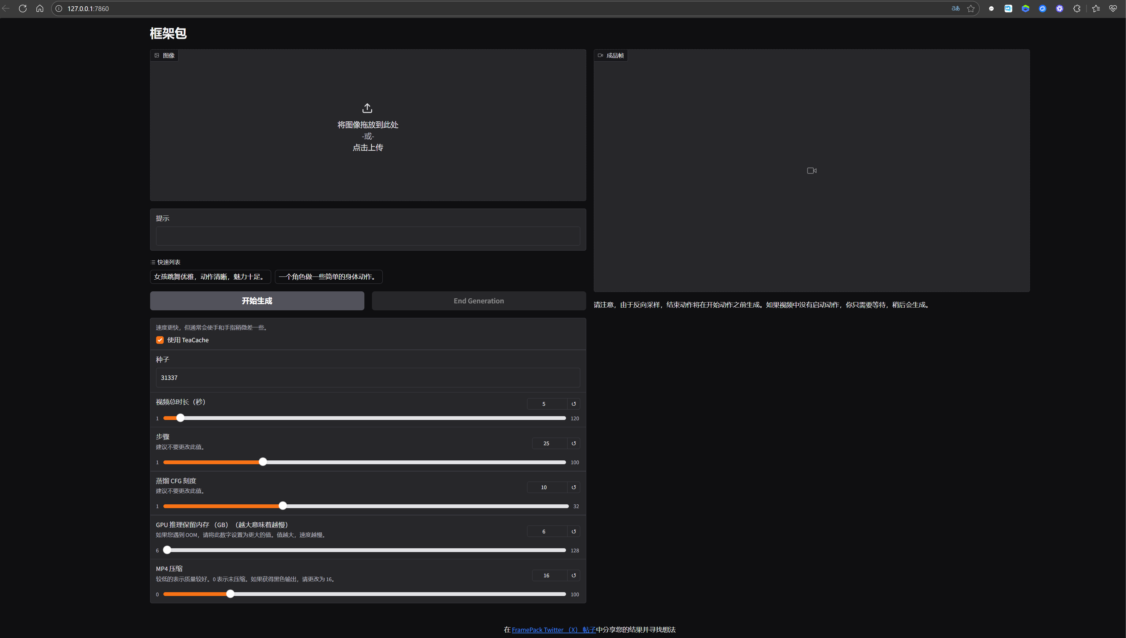Reset the 蒸馏 CFG 刻度 value
Screen dimensions: 1126x638
coord(574,487)
